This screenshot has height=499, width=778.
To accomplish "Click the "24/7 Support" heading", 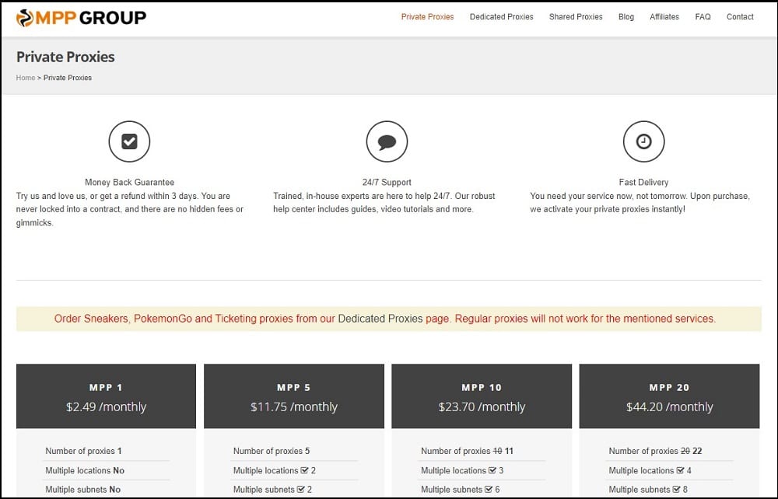I will [x=387, y=183].
